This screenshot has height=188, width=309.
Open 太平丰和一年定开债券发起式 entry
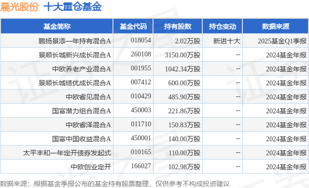click(x=67, y=153)
